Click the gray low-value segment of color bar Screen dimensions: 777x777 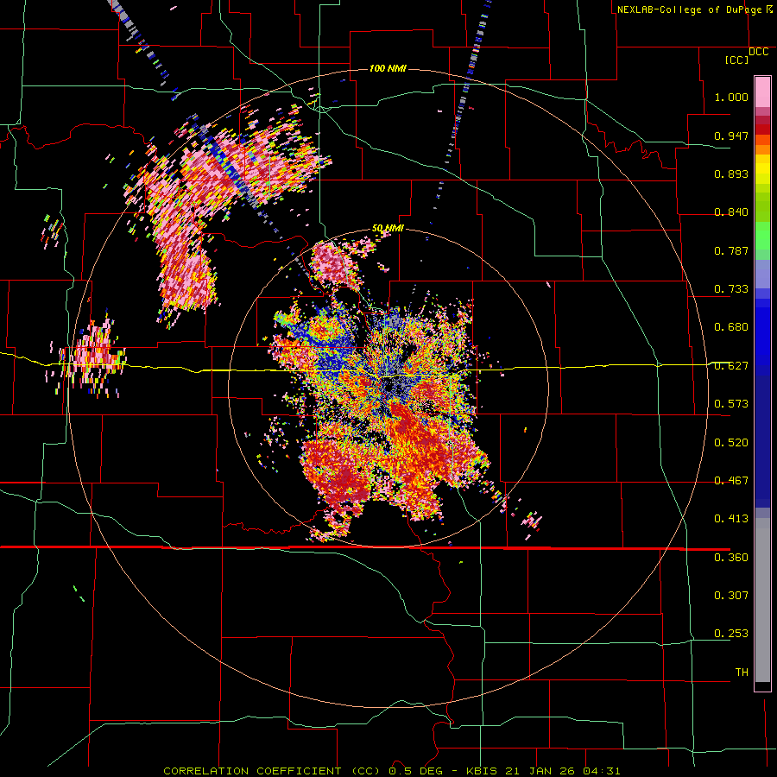(762, 600)
